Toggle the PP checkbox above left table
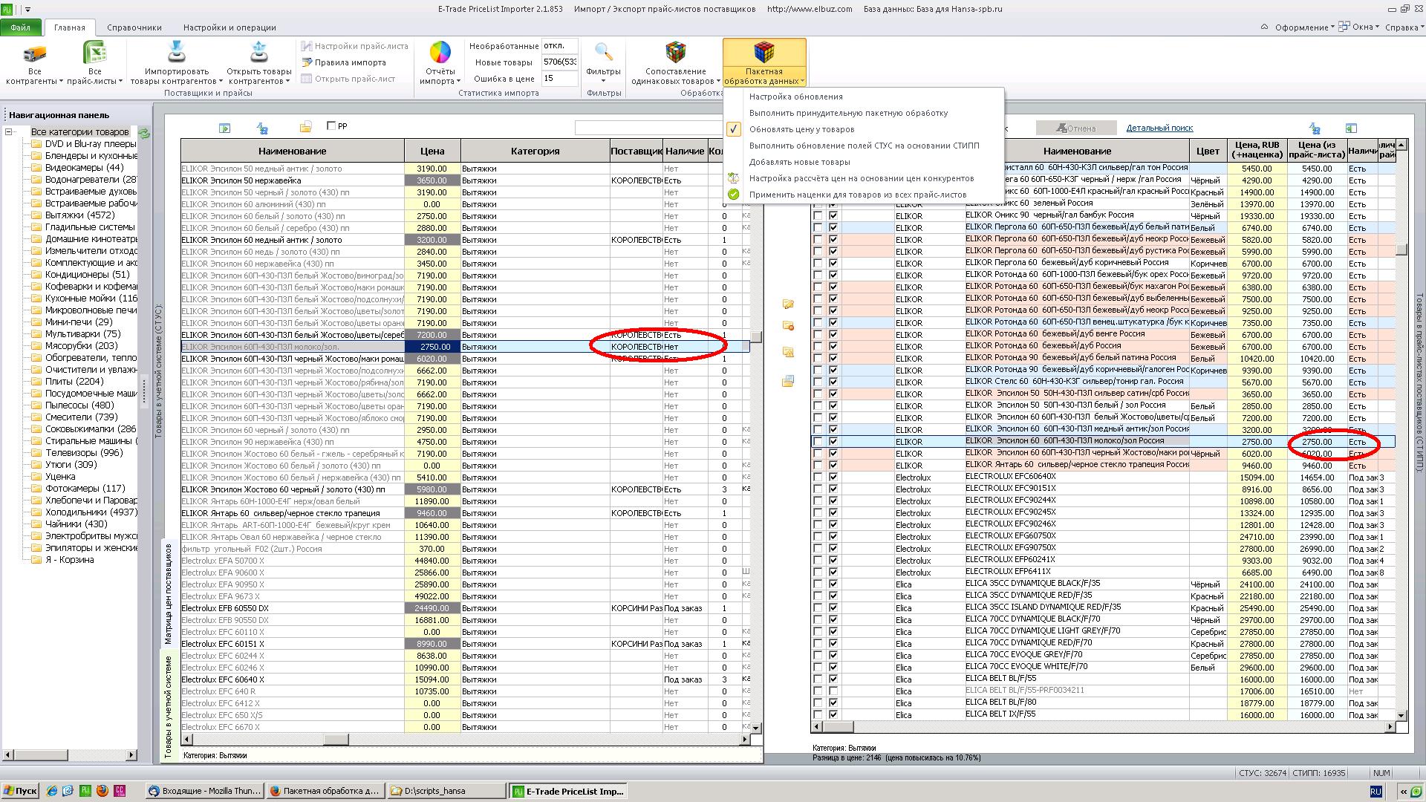1426x802 pixels. 331,125
